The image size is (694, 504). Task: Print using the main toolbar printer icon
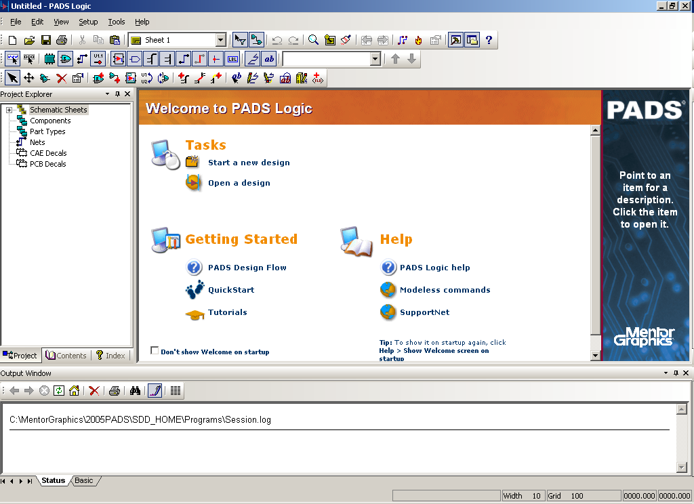point(62,40)
